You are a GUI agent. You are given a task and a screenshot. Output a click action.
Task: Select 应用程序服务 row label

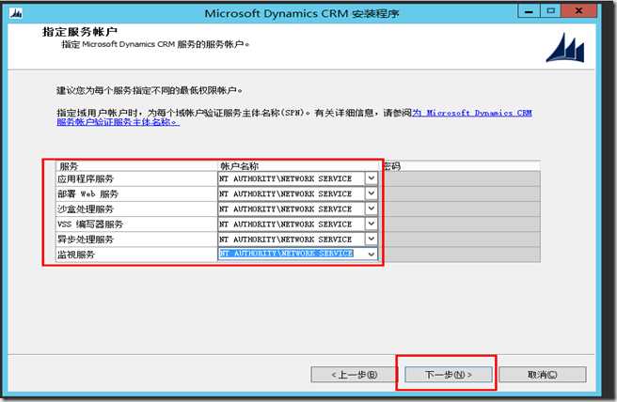point(86,178)
